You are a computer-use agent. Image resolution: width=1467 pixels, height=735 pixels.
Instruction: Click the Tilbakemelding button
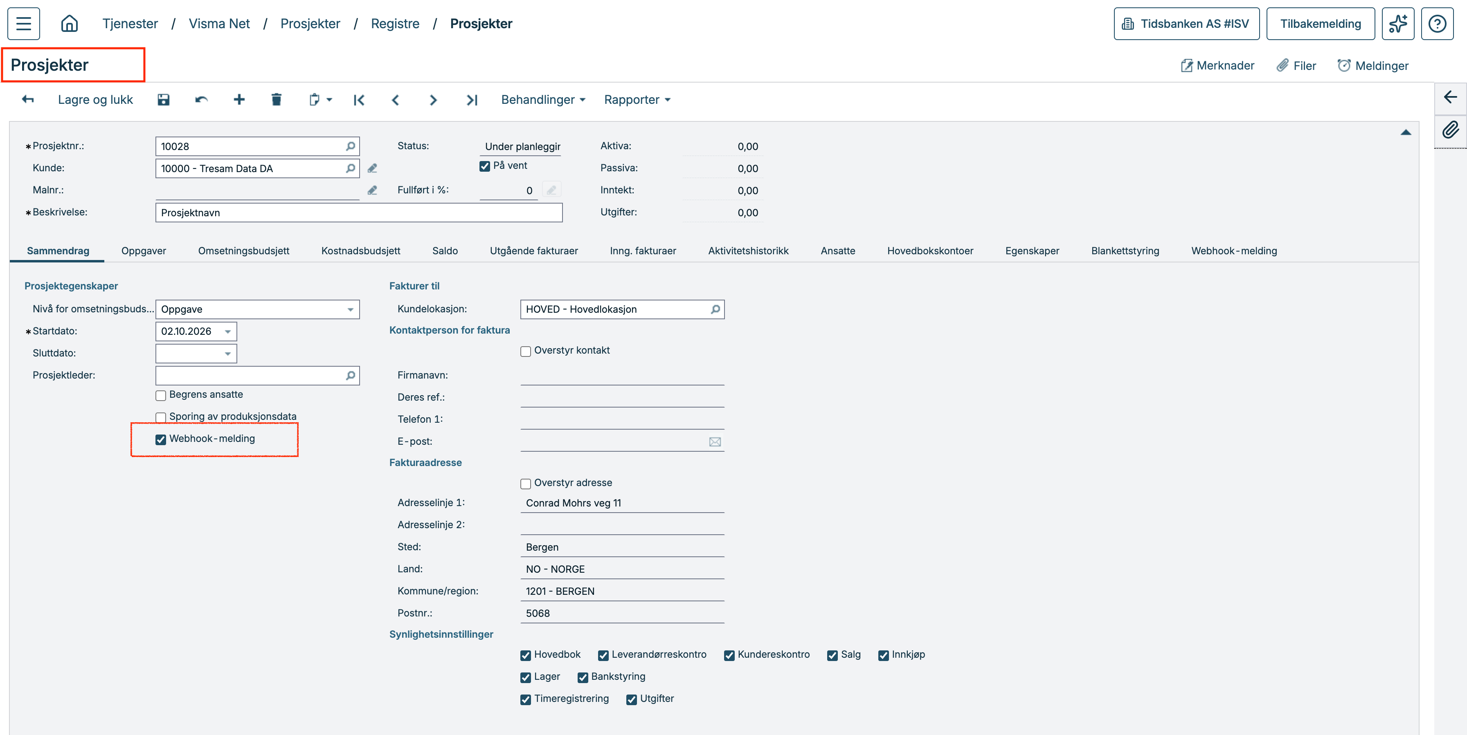pos(1321,23)
